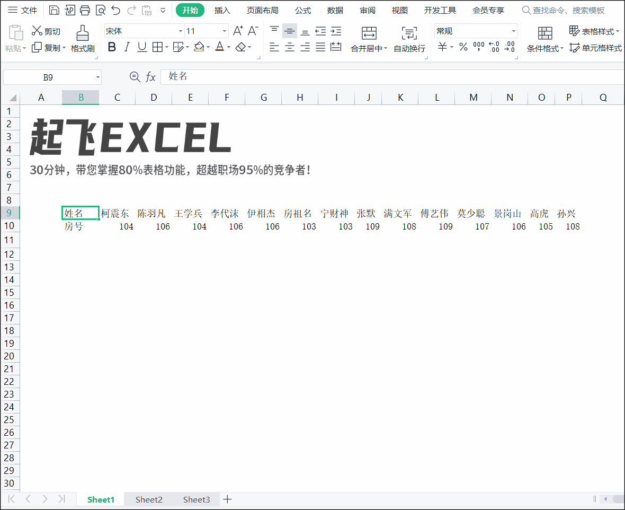Screen dimensions: 625x510
Task: Click the Print icon
Action: (x=85, y=10)
